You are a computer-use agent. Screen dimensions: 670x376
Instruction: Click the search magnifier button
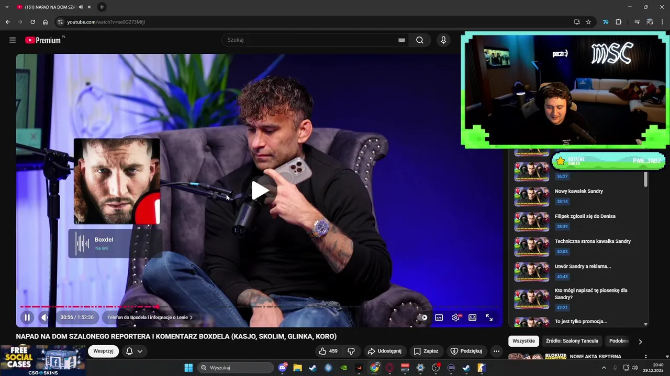420,40
